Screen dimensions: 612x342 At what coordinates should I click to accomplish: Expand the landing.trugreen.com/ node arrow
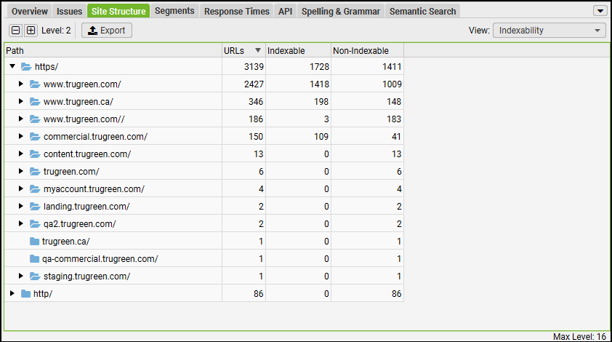click(x=21, y=206)
